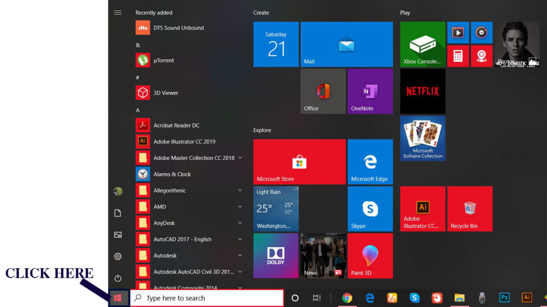The width and height of the screenshot is (547, 307).
Task: Expand the Autodesk folder
Action: click(x=240, y=255)
